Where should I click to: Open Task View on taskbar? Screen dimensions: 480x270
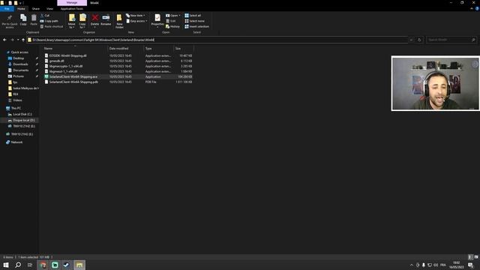pyautogui.click(x=30, y=265)
